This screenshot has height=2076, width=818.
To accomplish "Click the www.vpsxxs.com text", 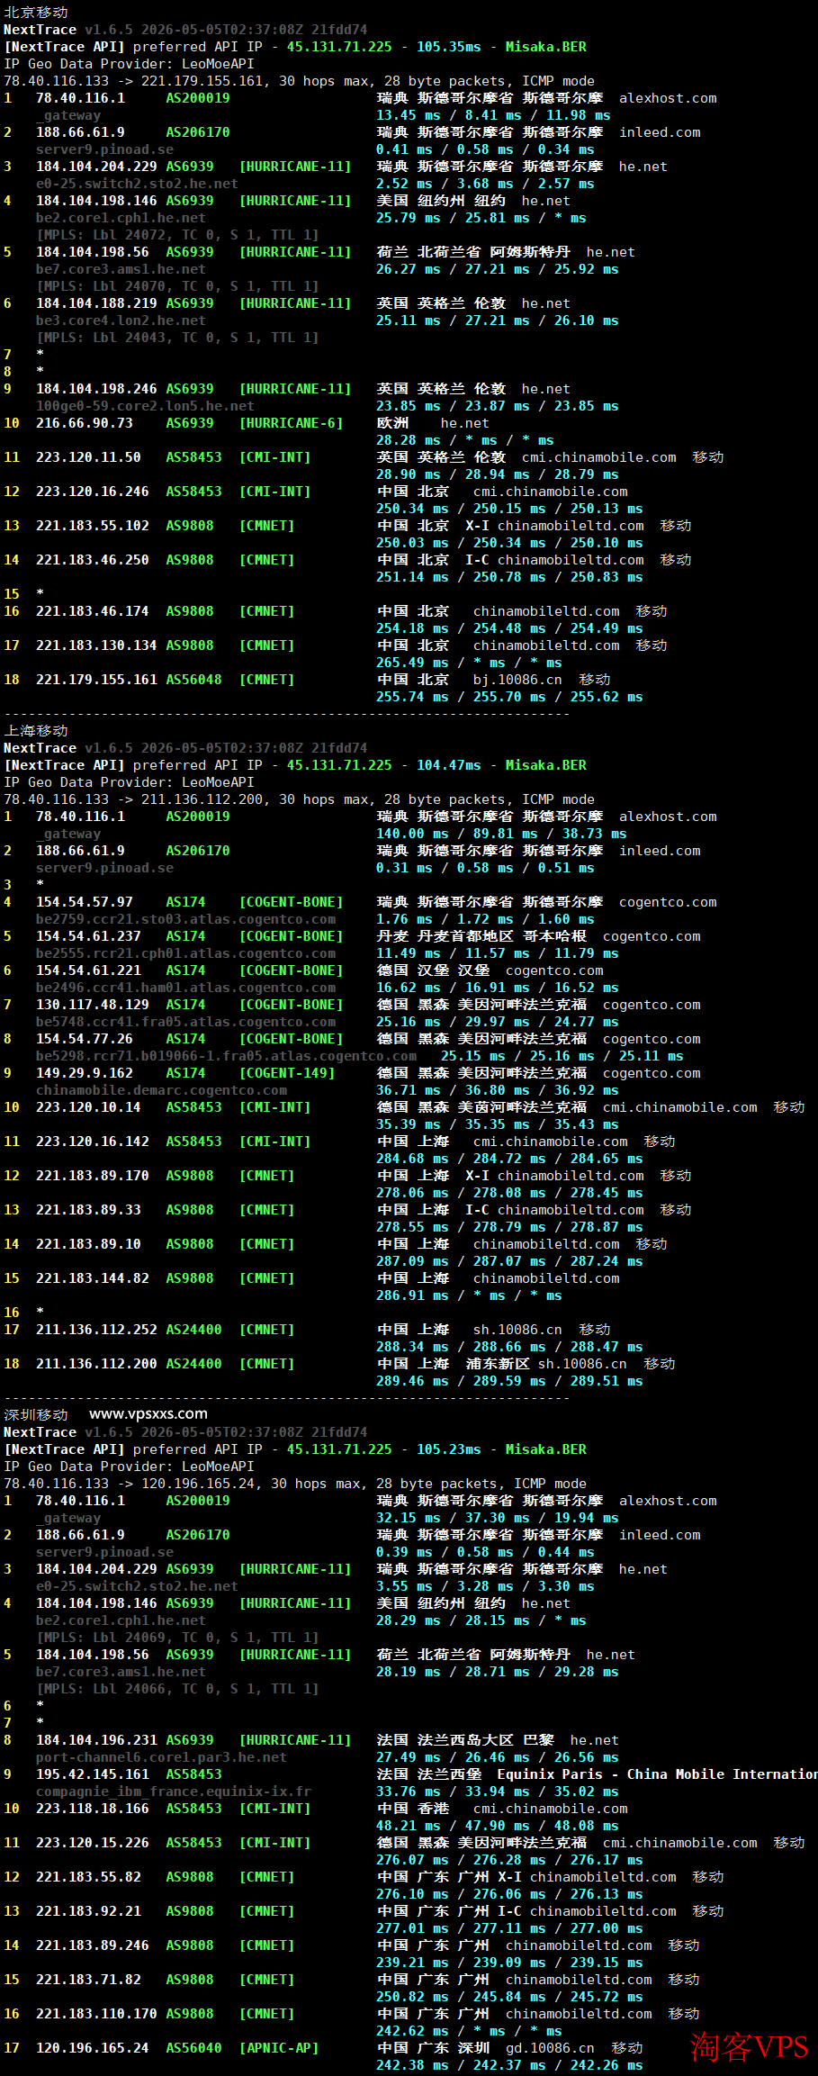I will point(148,1413).
